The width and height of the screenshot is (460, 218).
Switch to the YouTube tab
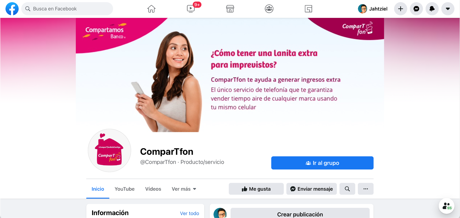[x=125, y=189]
